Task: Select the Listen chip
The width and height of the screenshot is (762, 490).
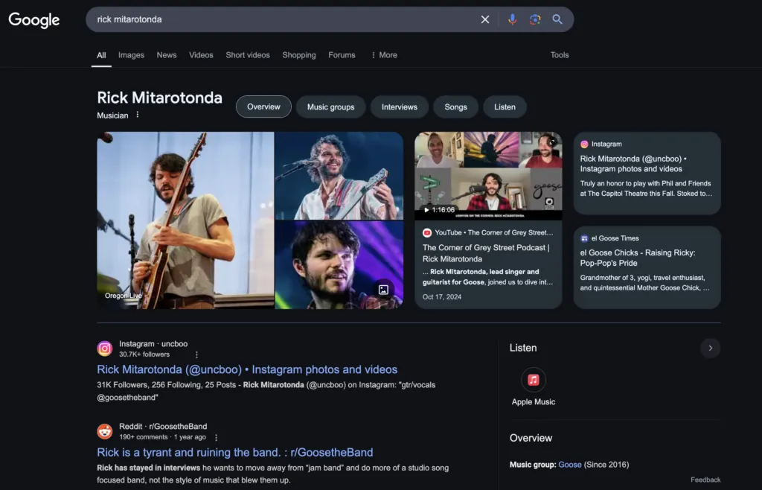Action: pyautogui.click(x=505, y=107)
